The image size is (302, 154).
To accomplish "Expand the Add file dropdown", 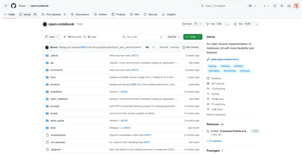I will 173,37.
